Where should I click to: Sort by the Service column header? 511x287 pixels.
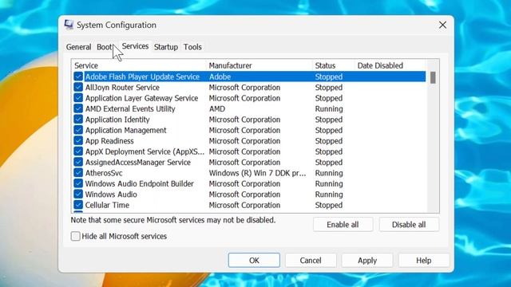point(139,65)
